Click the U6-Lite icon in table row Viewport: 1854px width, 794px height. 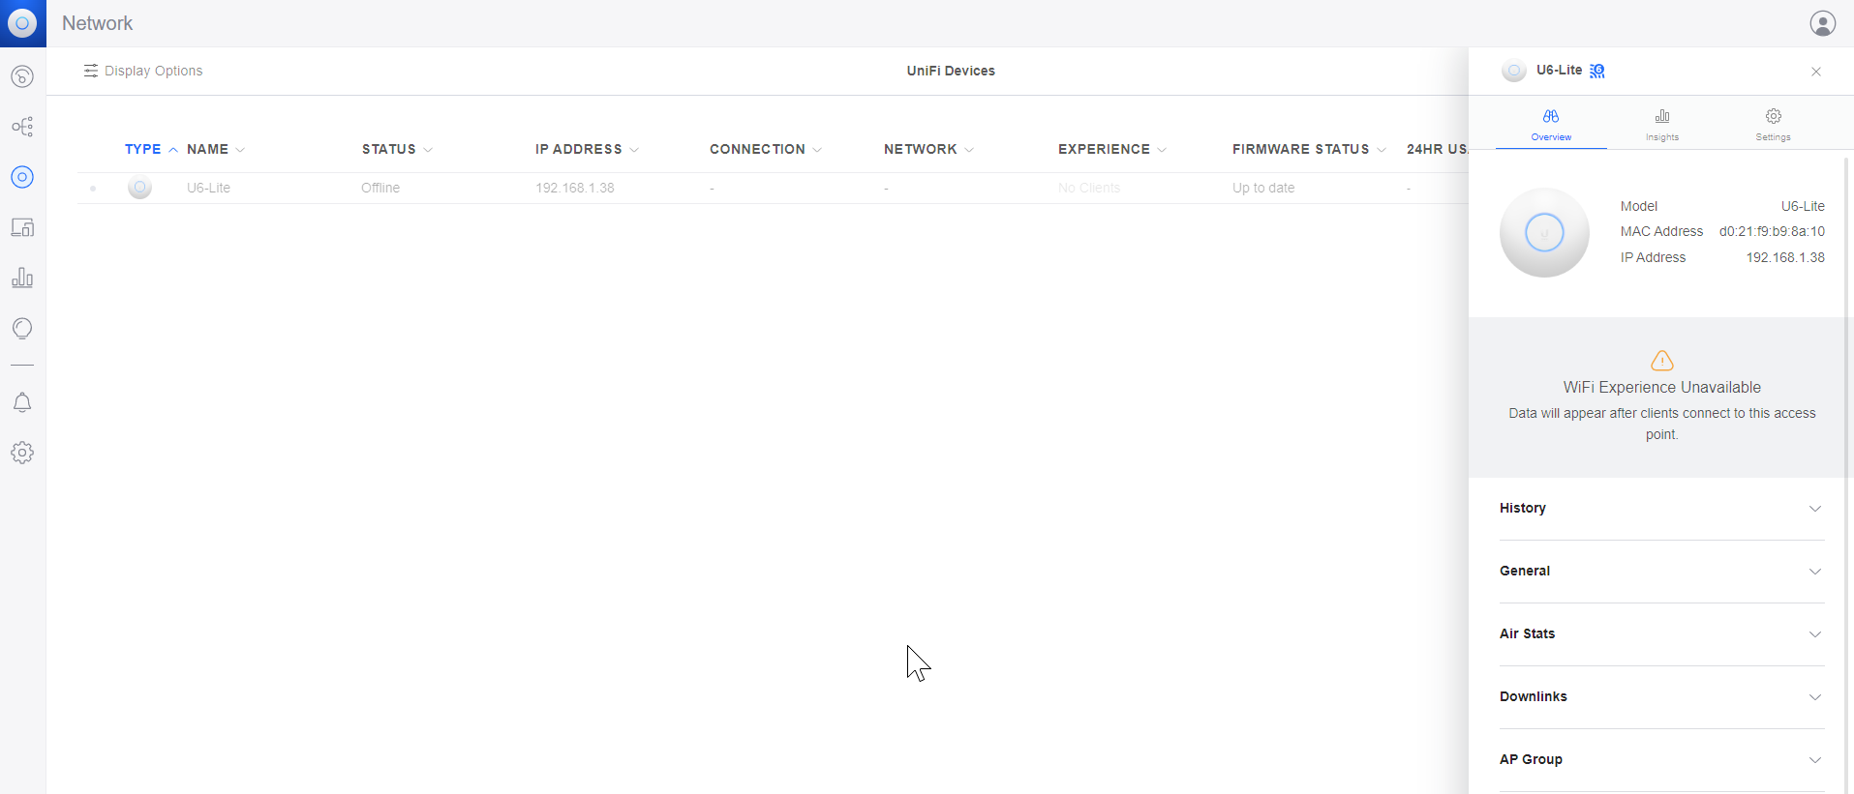click(x=139, y=188)
